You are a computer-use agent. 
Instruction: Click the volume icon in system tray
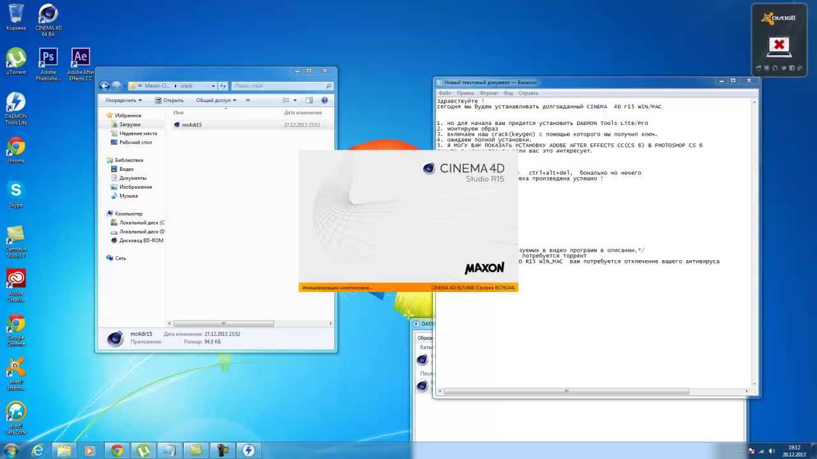772,451
